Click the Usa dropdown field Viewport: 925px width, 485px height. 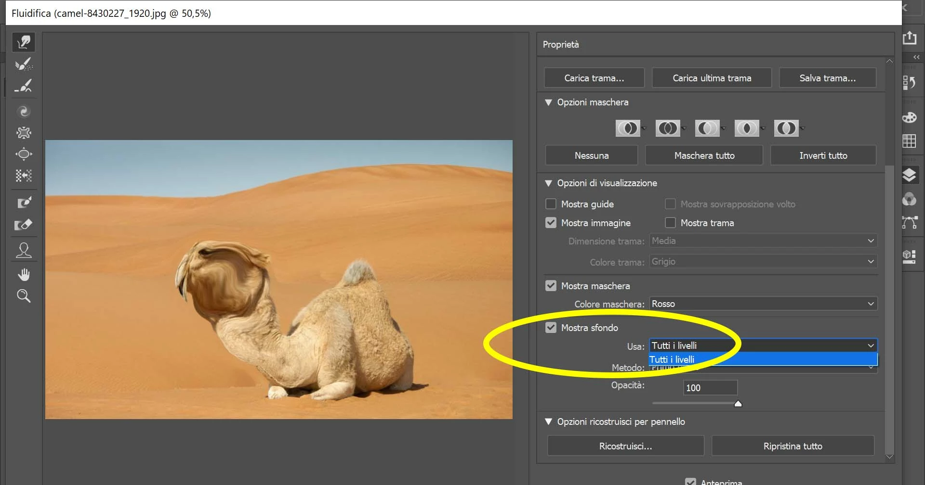click(763, 345)
